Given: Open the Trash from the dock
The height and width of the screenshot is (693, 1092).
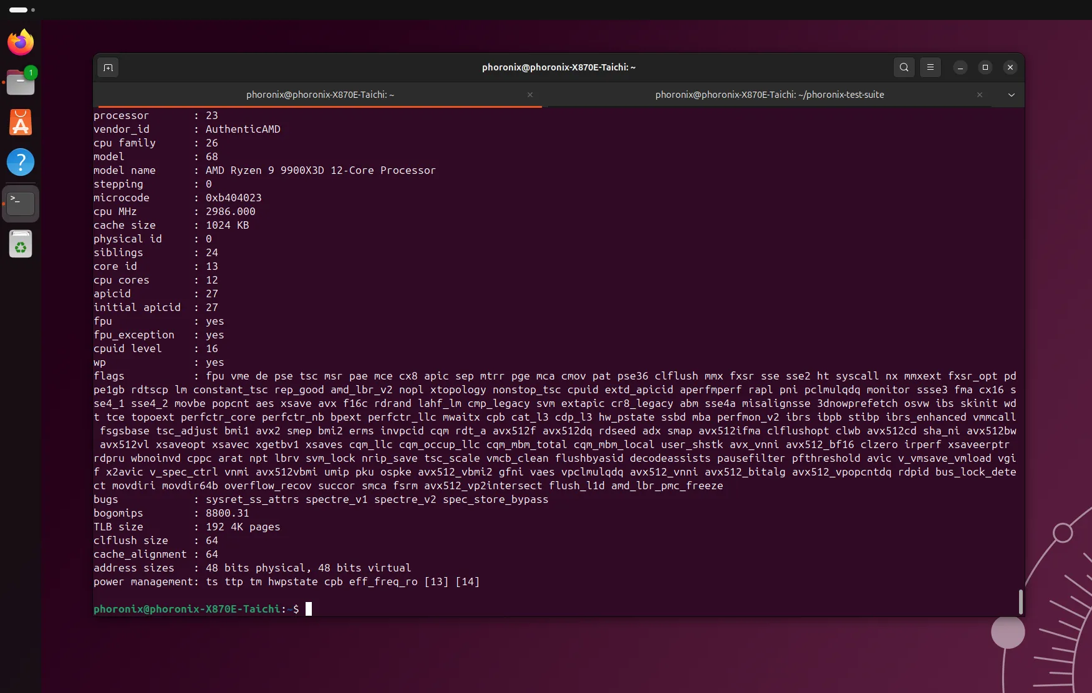Looking at the screenshot, I should click(21, 244).
